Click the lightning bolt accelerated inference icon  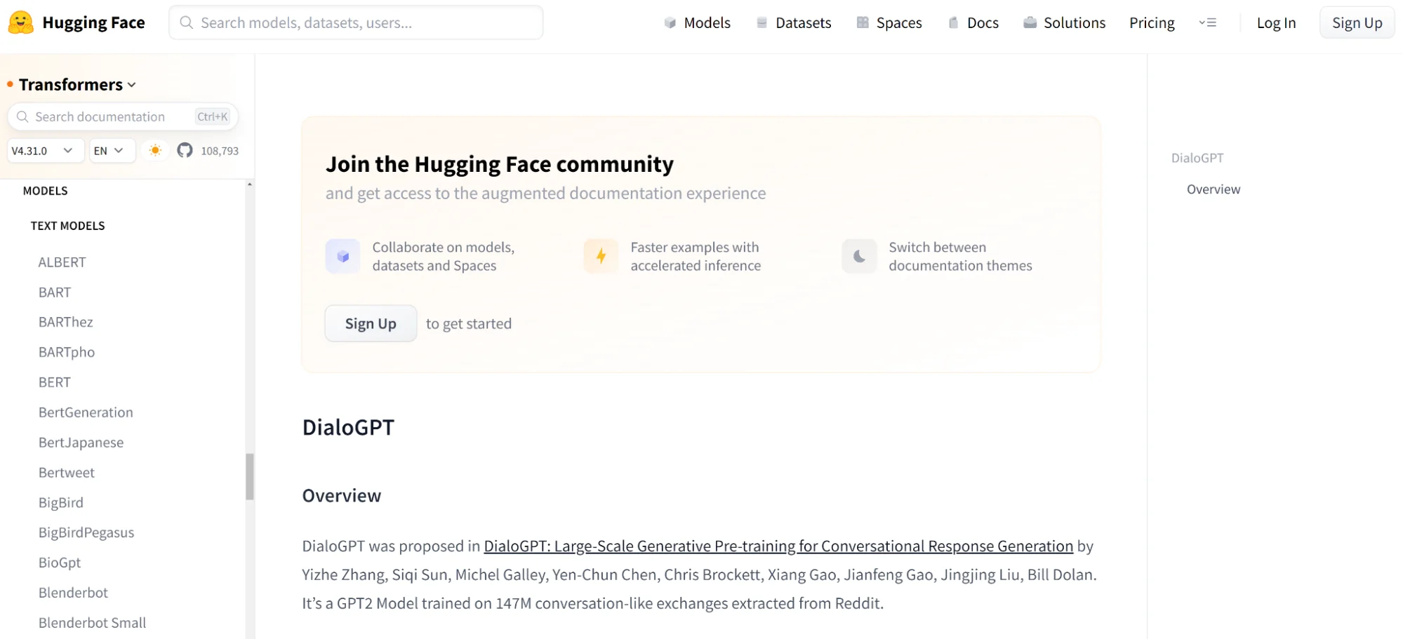(601, 256)
